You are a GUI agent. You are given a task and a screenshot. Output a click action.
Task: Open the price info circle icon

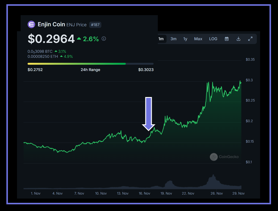click(104, 39)
